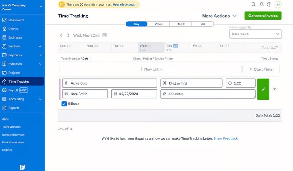Image resolution: width=293 pixels, height=171 pixels.
Task: Open Items and Services sidebar link
Action: pyautogui.click(x=13, y=135)
